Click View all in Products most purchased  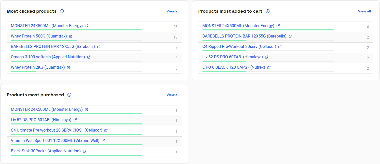[173, 95]
